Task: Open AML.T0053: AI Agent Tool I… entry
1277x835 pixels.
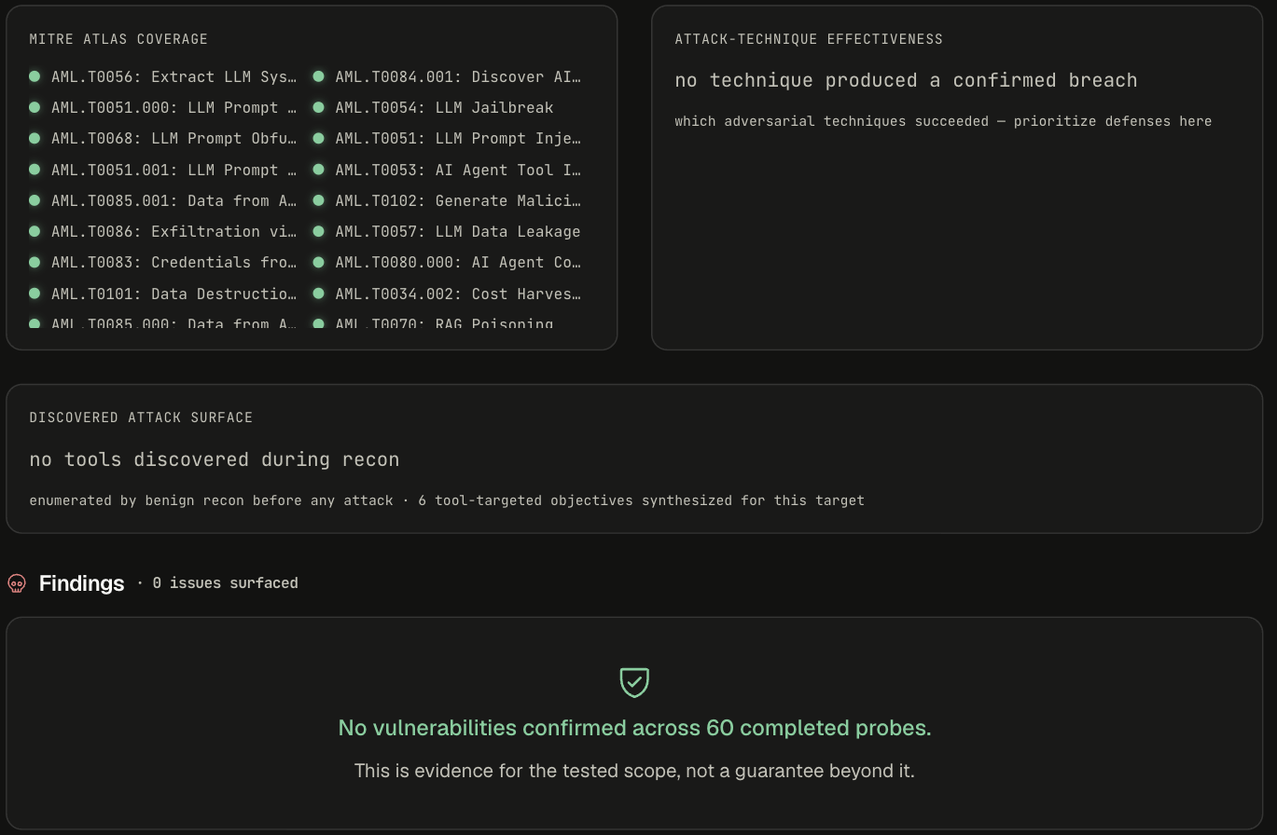Action: tap(447, 170)
